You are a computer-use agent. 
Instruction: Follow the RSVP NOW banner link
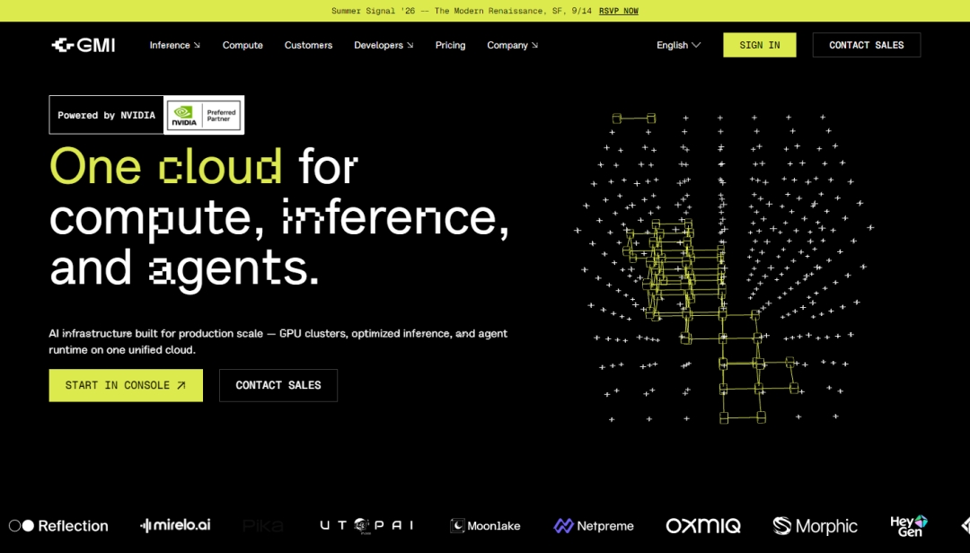(x=619, y=11)
